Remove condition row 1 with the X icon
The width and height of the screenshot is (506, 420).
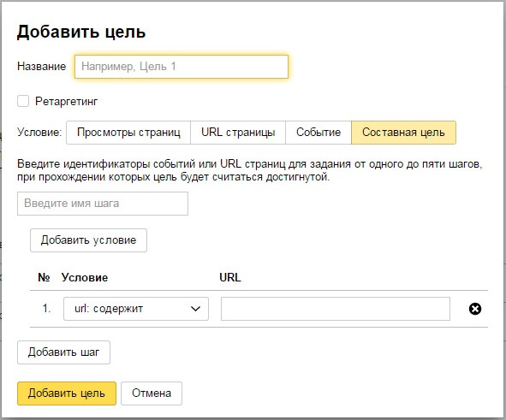474,309
